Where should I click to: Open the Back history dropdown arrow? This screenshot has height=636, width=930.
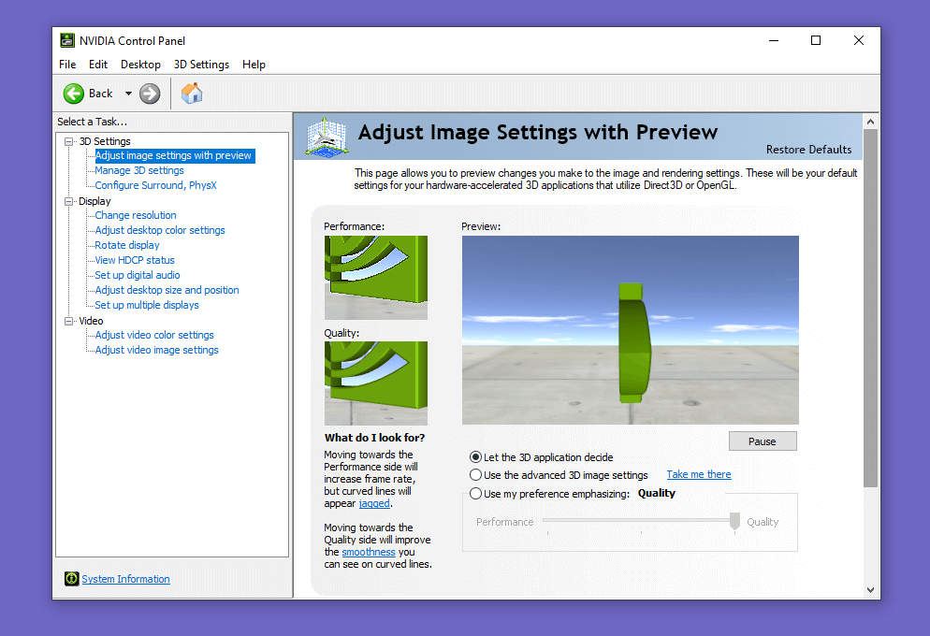(128, 94)
